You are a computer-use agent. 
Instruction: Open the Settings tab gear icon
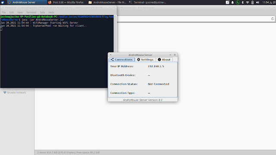tap(138, 59)
